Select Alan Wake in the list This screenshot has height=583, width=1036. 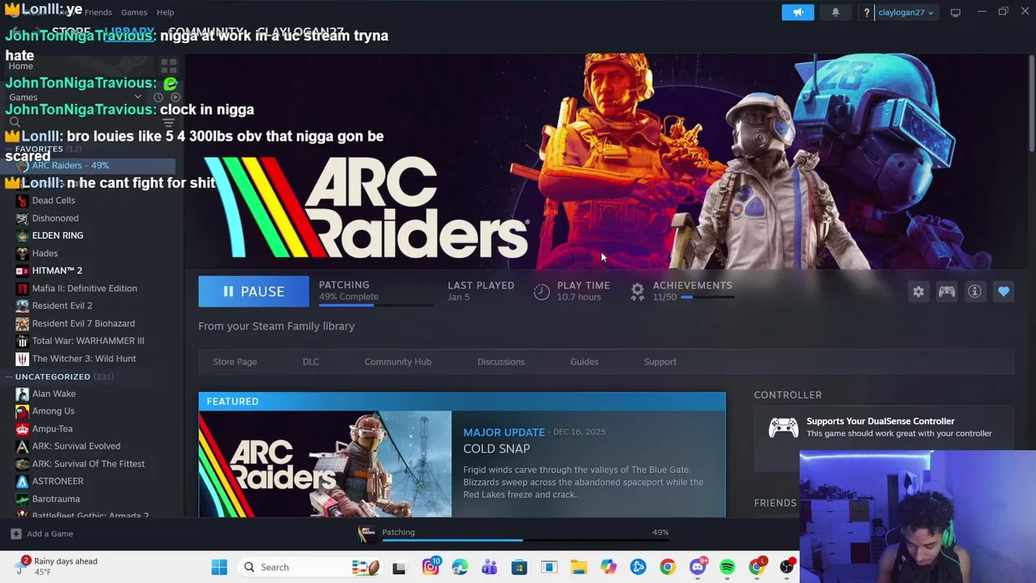coord(53,394)
